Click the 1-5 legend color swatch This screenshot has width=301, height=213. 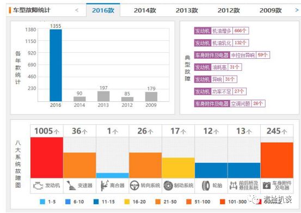click(42, 202)
